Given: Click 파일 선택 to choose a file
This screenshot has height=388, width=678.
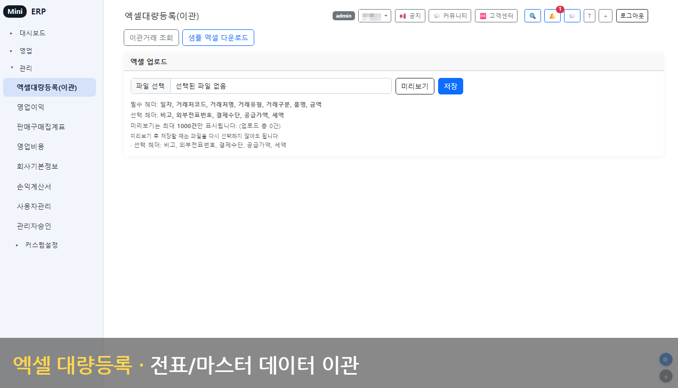Looking at the screenshot, I should click(x=150, y=86).
